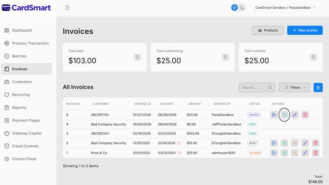Open the CardSmart Sandbox / PaulaSandbox account dropdown
The height and width of the screenshot is (185, 329).
[x=285, y=8]
